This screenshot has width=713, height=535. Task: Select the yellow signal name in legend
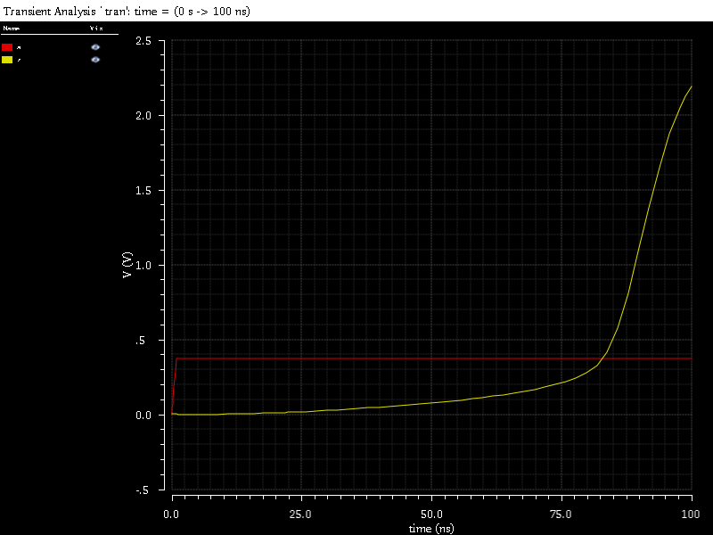pos(19,60)
